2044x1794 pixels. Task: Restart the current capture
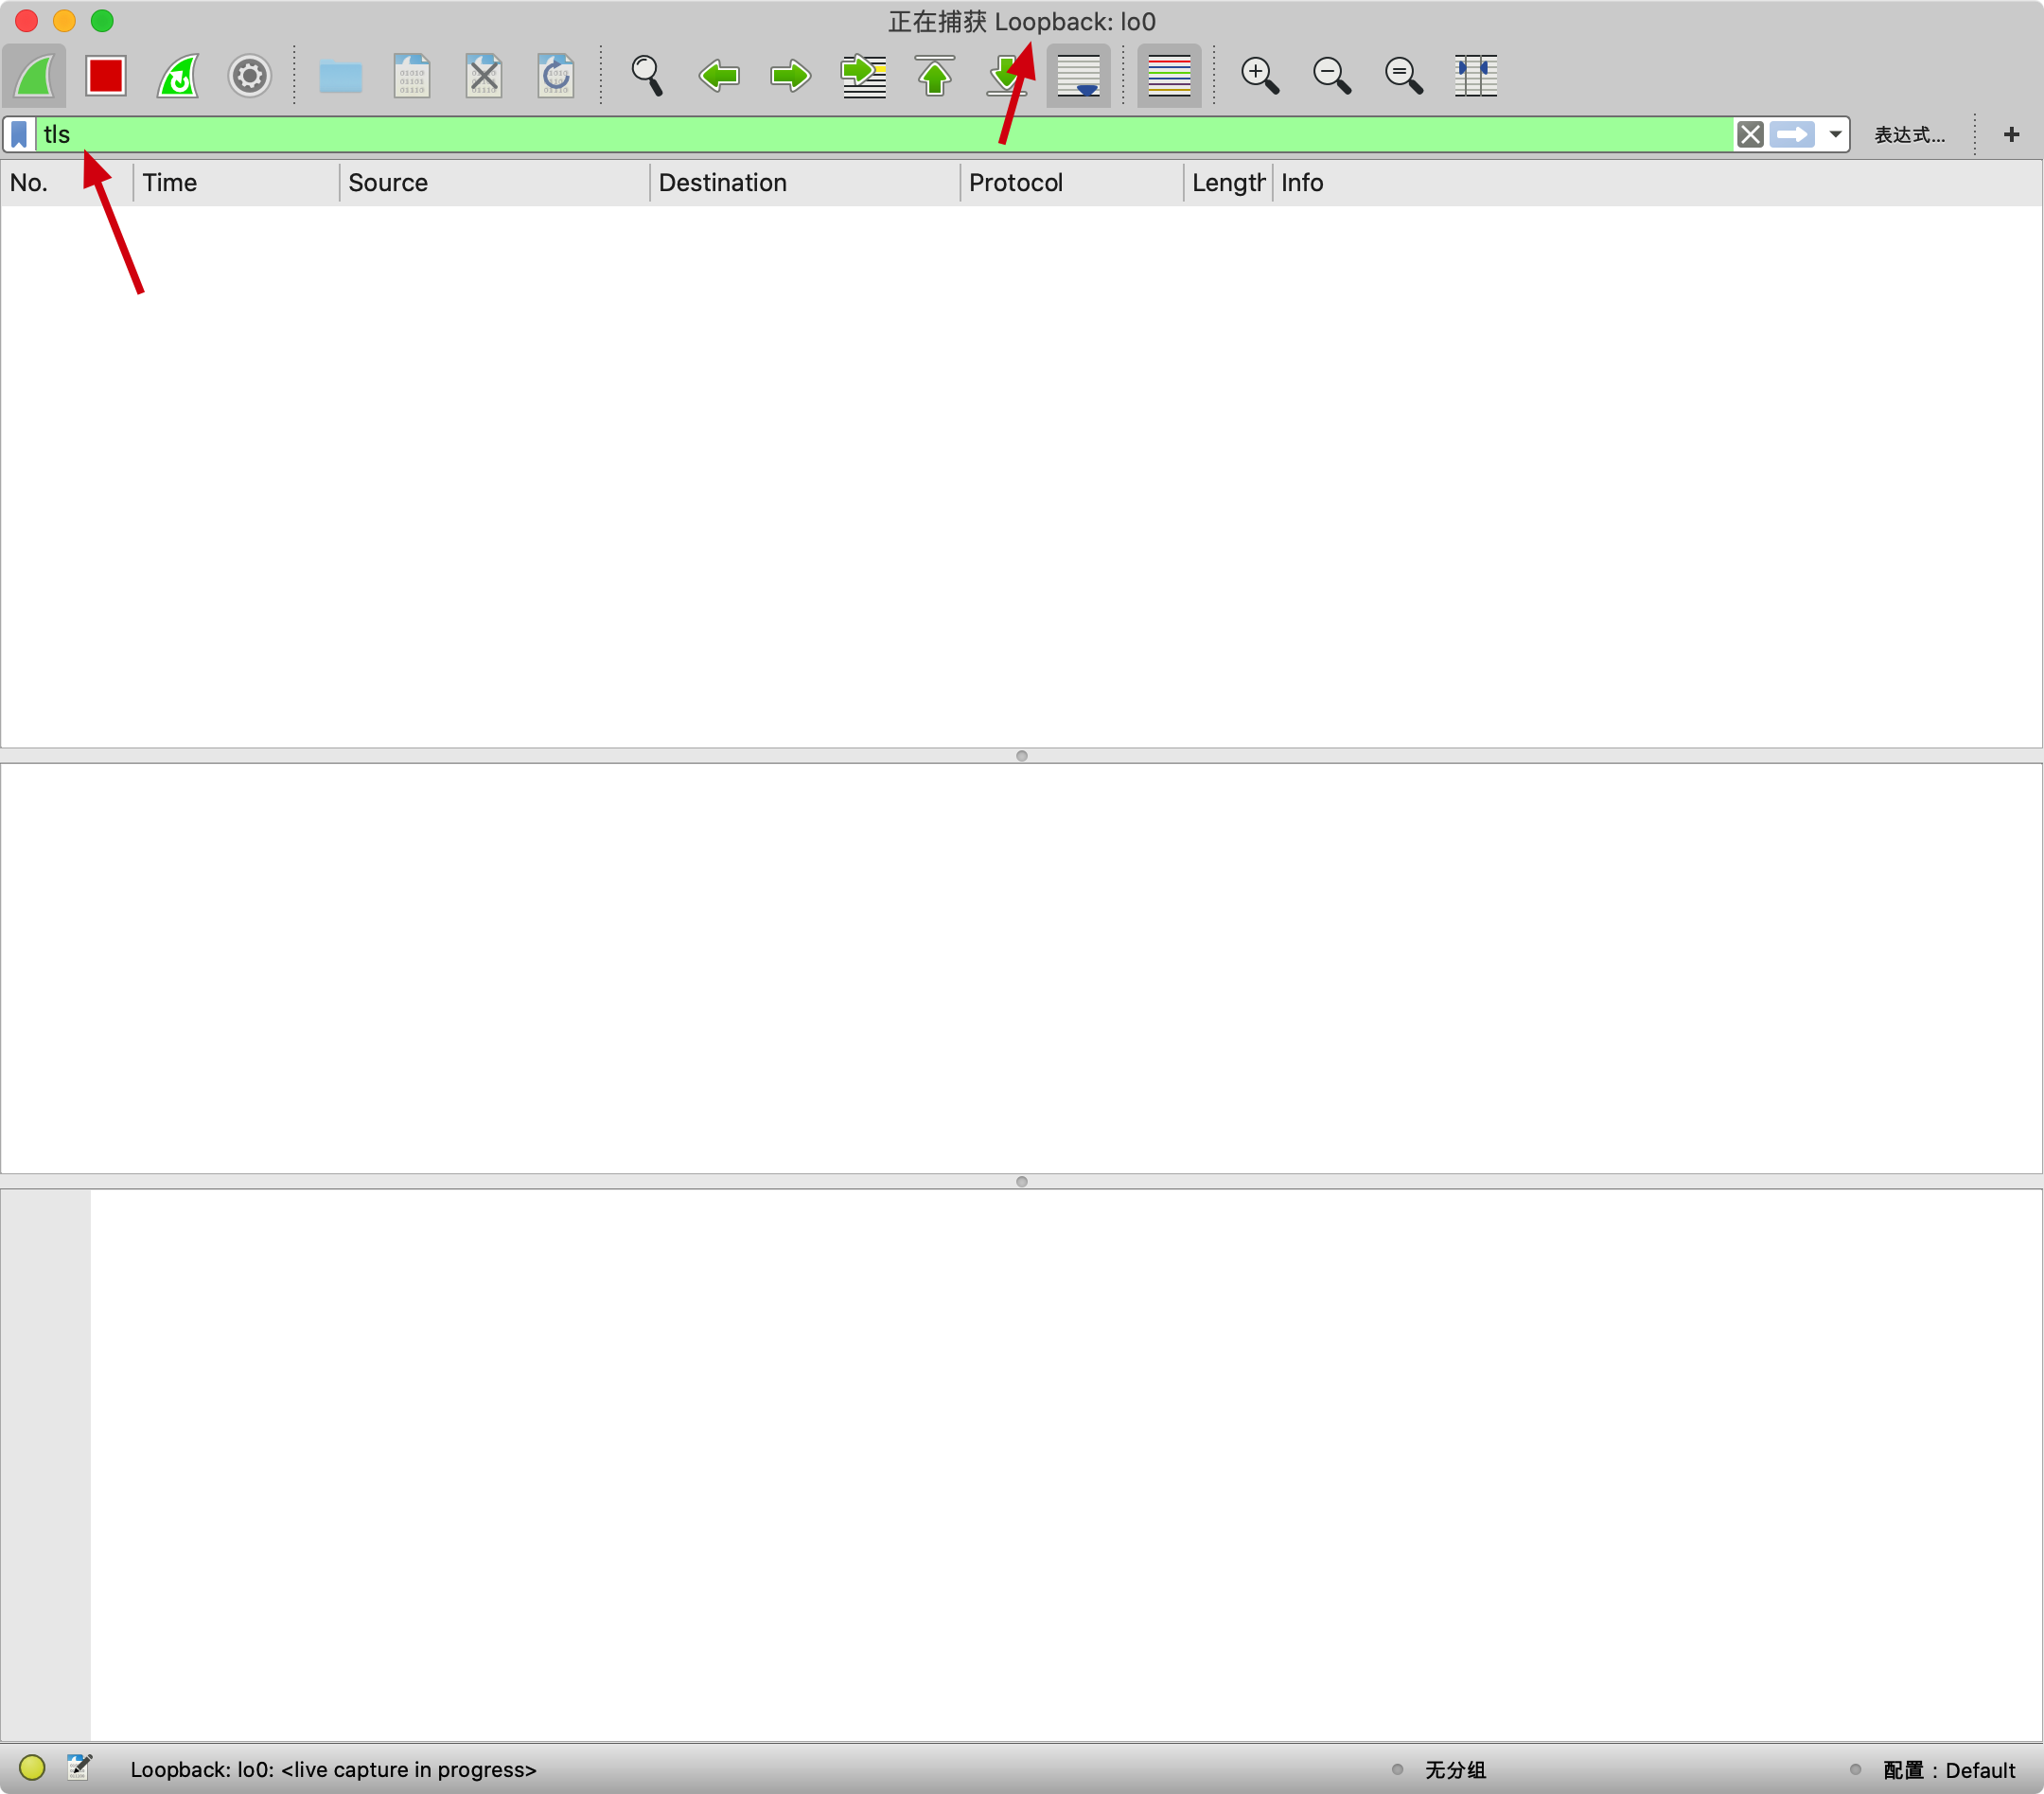pyautogui.click(x=178, y=75)
